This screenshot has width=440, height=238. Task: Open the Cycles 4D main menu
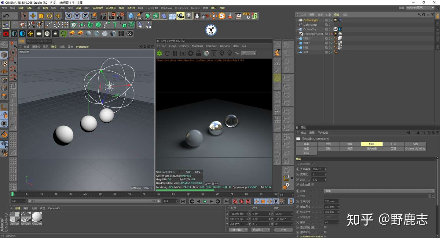(x=152, y=8)
